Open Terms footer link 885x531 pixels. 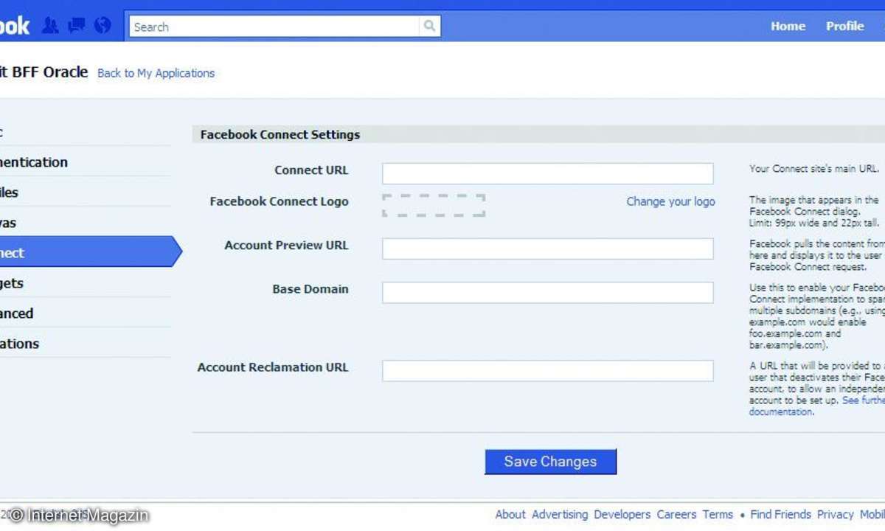click(718, 515)
